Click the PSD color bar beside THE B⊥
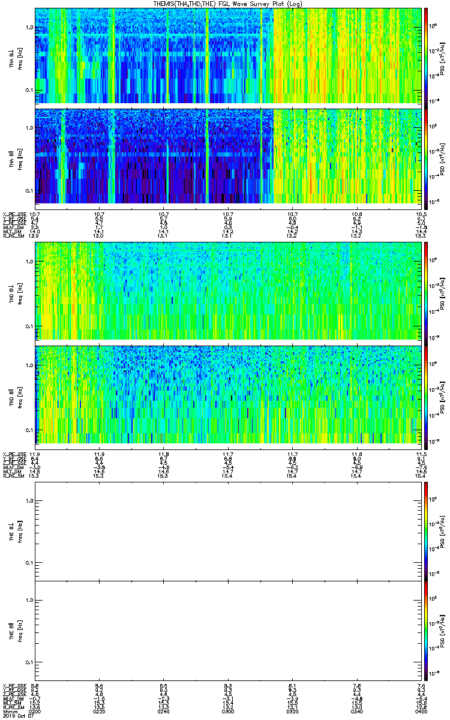The width and height of the screenshot is (450, 720). click(x=426, y=531)
